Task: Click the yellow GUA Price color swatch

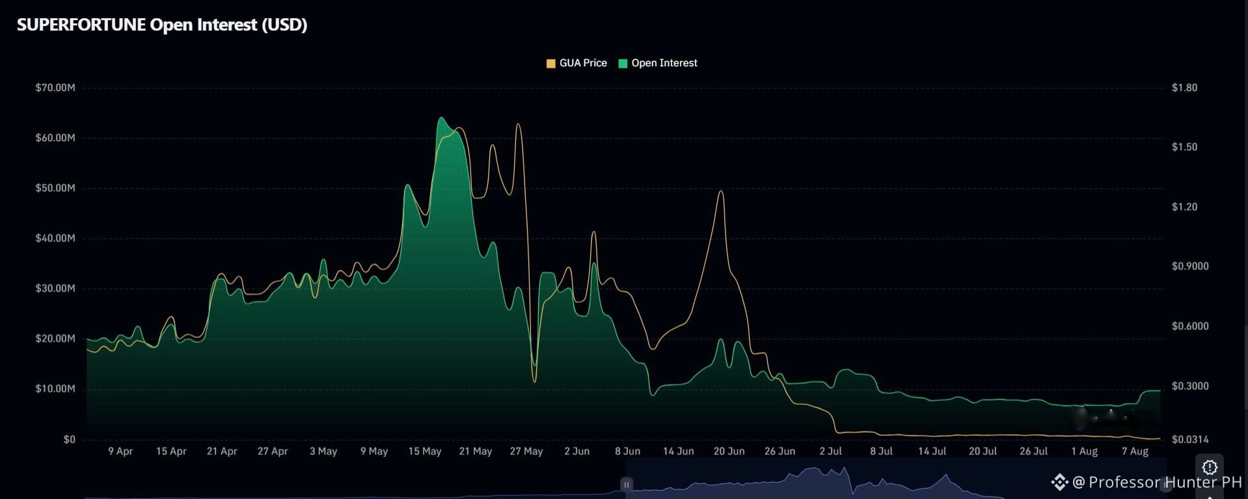Action: pos(550,64)
